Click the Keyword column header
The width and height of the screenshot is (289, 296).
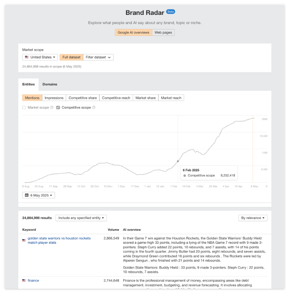(29, 230)
